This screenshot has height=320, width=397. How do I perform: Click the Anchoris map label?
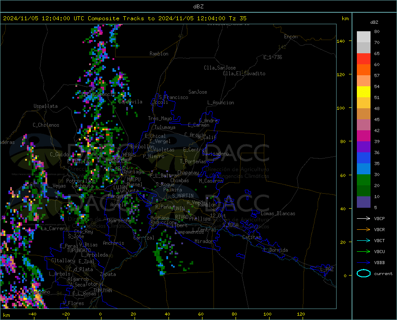point(113,243)
